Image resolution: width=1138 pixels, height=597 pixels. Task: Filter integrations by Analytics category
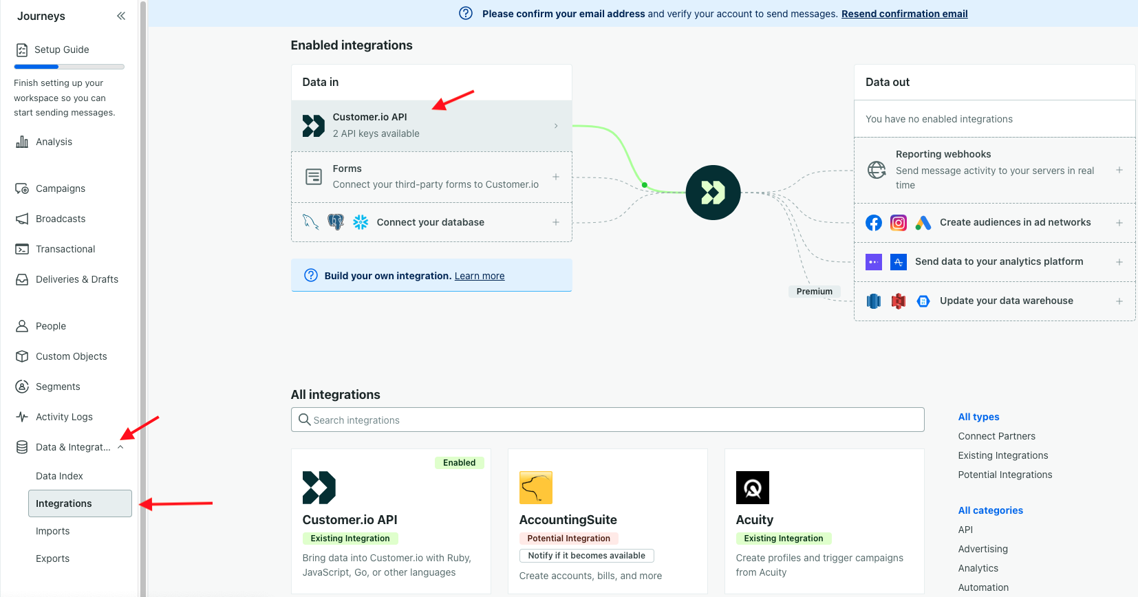pos(978,568)
